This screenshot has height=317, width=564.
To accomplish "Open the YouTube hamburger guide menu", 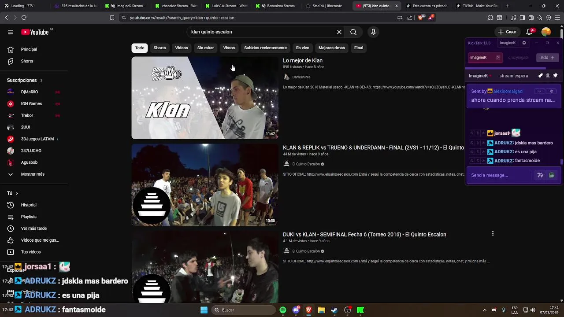I will pyautogui.click(x=11, y=32).
